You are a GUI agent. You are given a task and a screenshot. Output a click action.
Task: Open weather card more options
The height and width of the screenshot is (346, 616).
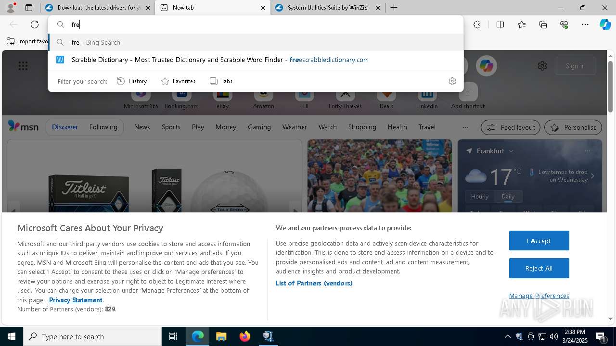coord(587,151)
